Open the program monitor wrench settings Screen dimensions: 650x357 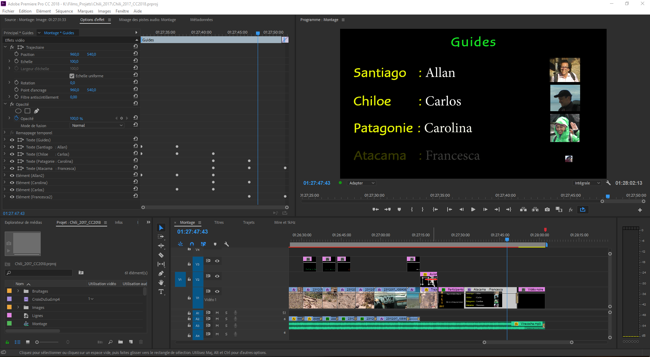608,183
